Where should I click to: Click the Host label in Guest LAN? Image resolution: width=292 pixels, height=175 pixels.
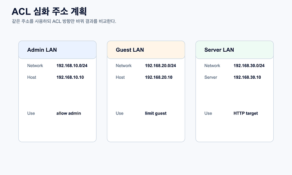click(120, 77)
